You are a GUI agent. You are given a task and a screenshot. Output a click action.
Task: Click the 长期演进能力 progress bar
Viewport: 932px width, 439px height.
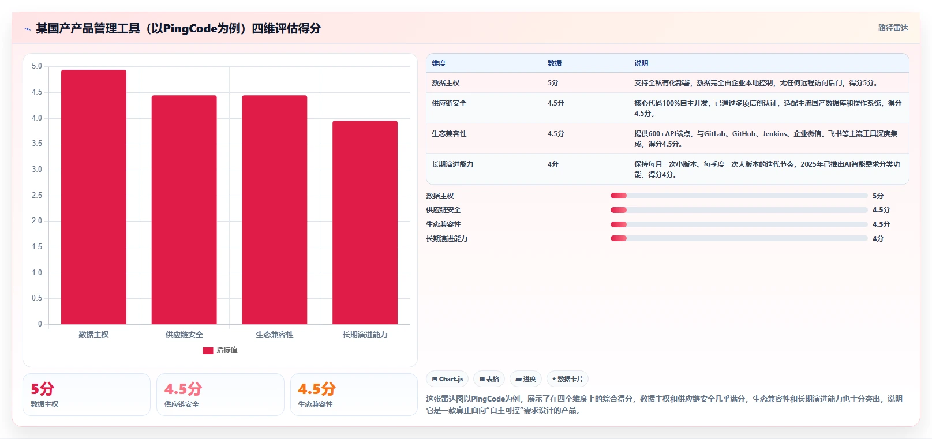[739, 238]
